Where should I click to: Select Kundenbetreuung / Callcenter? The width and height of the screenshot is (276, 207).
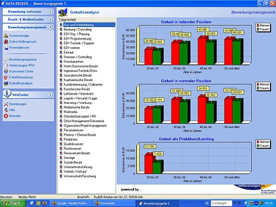tap(83, 84)
